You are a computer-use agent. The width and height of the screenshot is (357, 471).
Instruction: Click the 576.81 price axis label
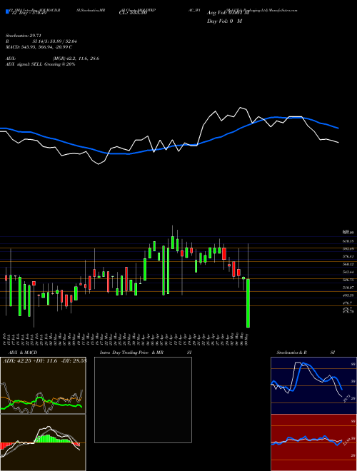[x=348, y=256]
